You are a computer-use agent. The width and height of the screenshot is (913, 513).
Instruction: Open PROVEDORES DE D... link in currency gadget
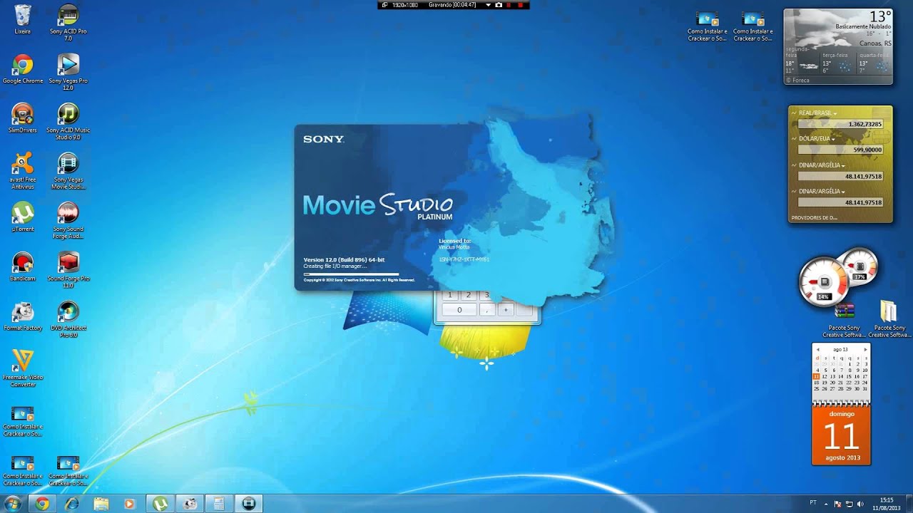tap(814, 217)
